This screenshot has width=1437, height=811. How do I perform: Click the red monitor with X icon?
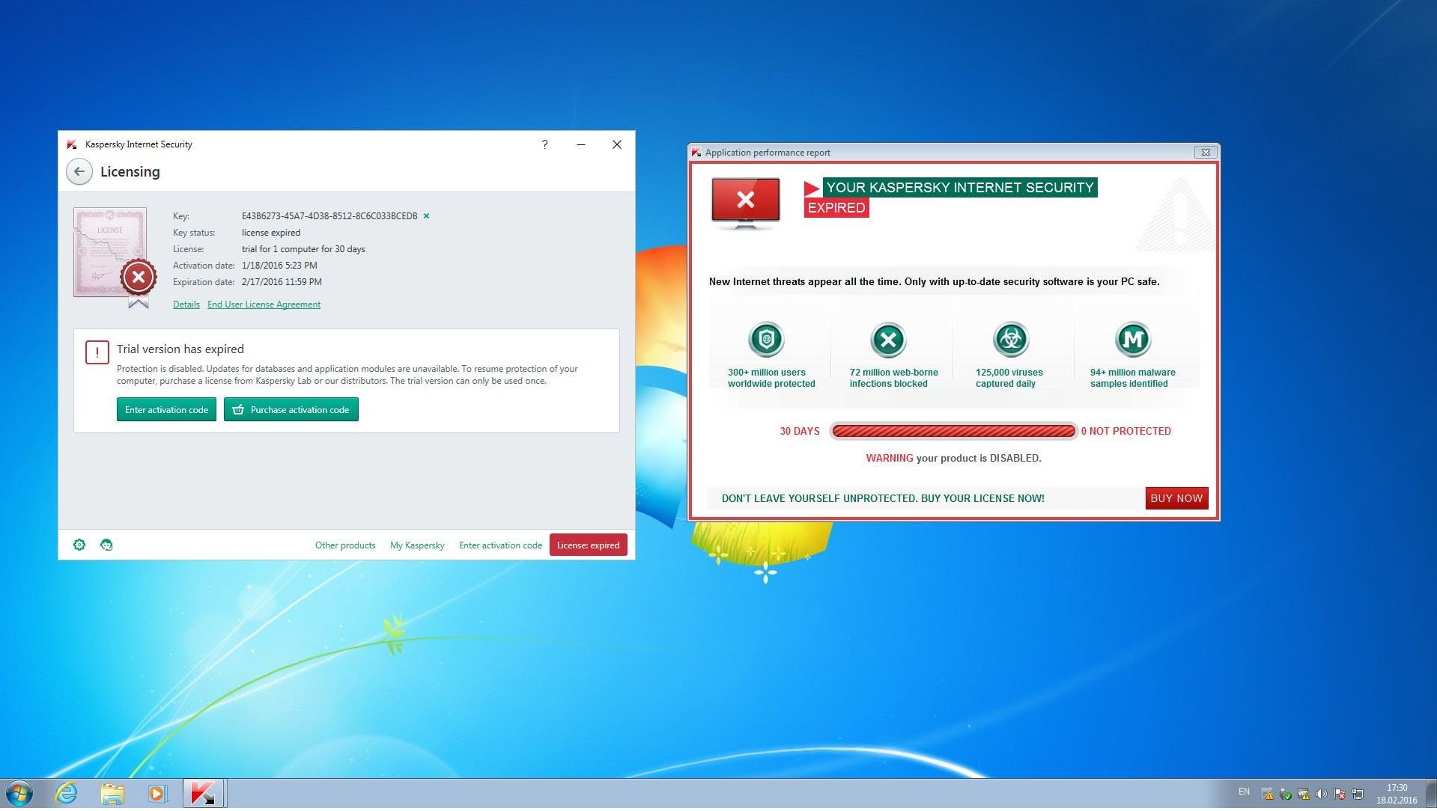click(x=745, y=203)
